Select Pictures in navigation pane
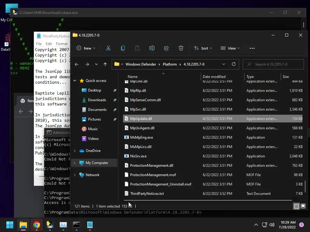 click(94, 119)
